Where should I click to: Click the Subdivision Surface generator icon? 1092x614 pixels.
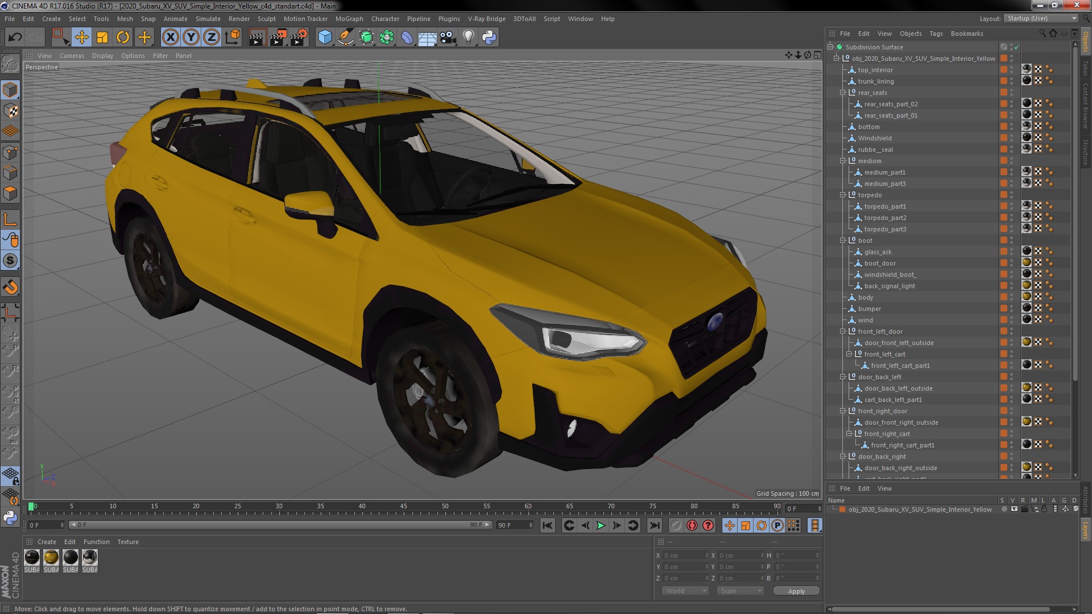[x=366, y=38]
